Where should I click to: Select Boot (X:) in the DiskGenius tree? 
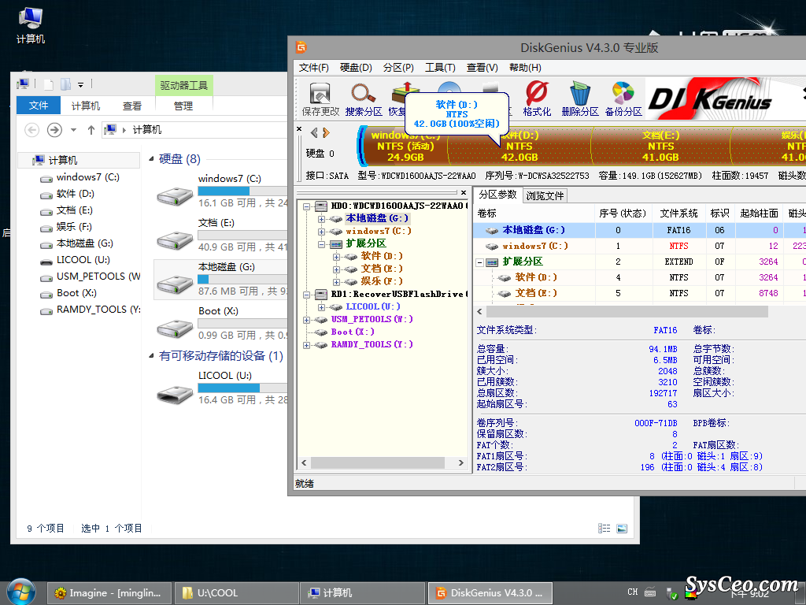pyautogui.click(x=353, y=332)
